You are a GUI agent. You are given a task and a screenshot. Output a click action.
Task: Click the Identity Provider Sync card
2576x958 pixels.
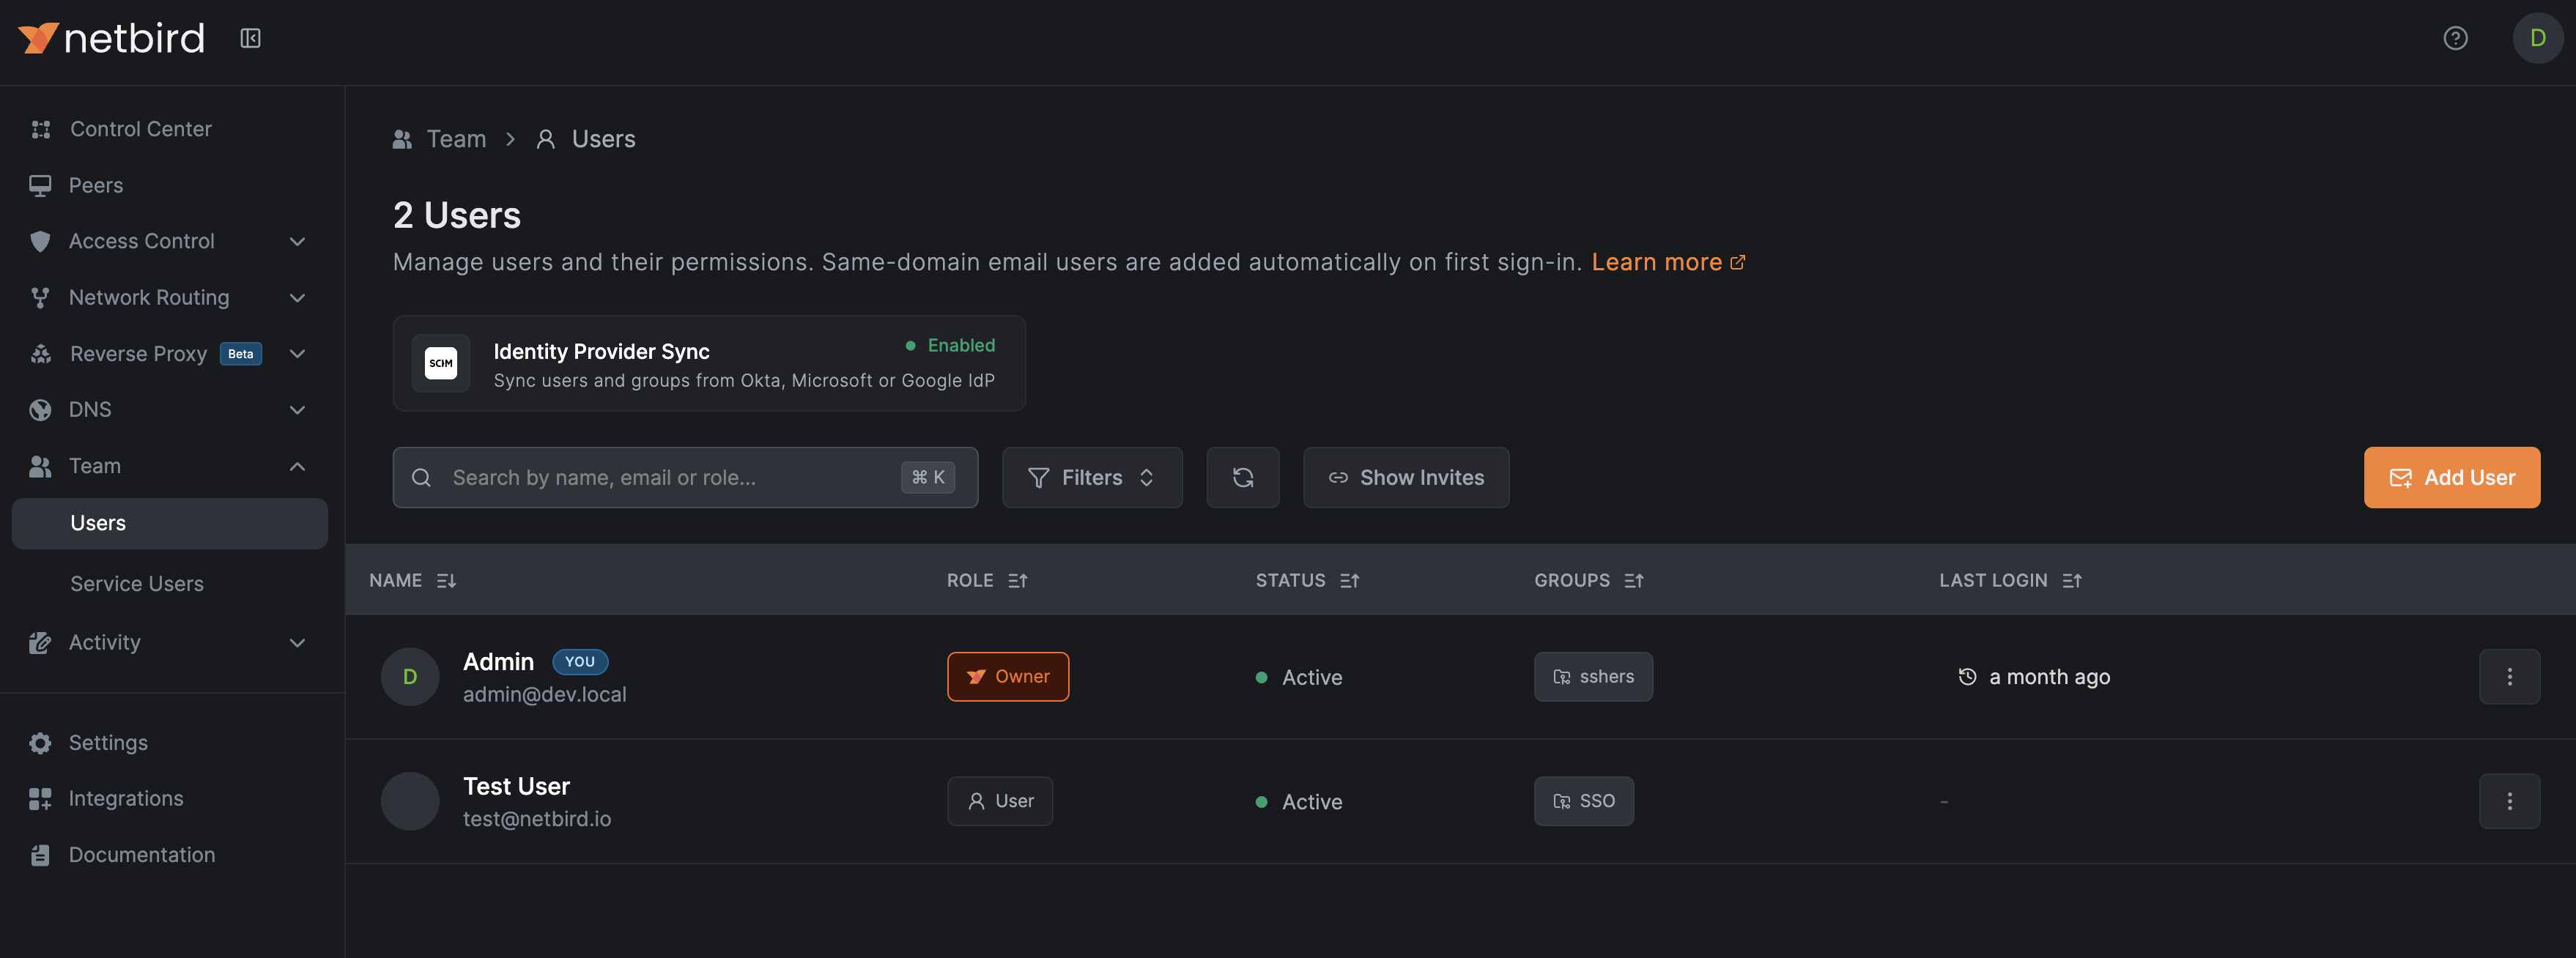pyautogui.click(x=709, y=363)
